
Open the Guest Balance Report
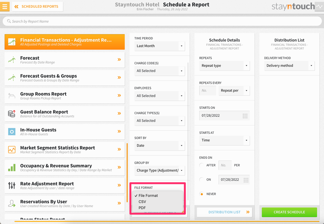65,113
